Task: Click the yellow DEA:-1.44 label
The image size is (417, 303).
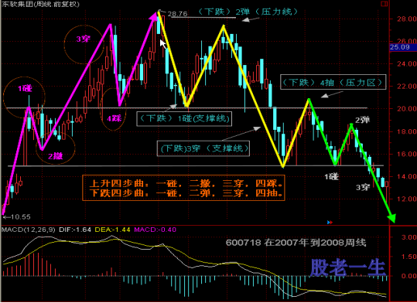Action: pyautogui.click(x=112, y=230)
